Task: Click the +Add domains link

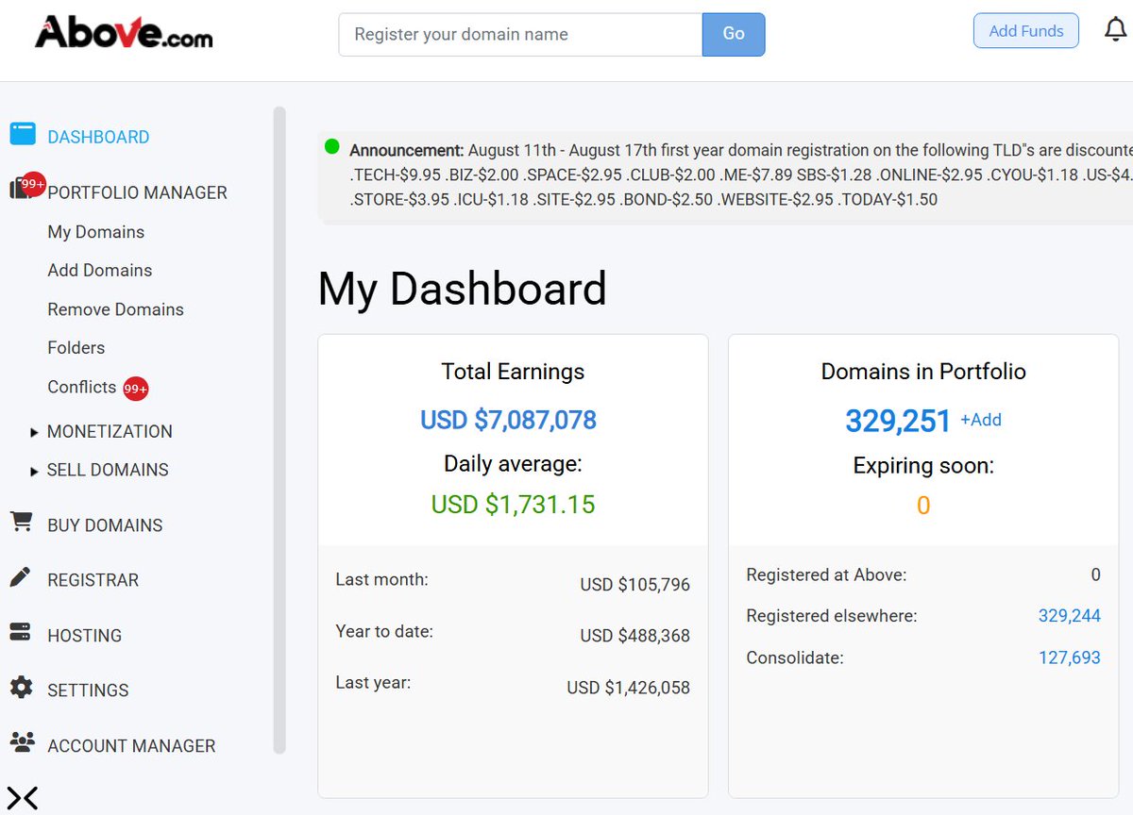Action: (981, 420)
